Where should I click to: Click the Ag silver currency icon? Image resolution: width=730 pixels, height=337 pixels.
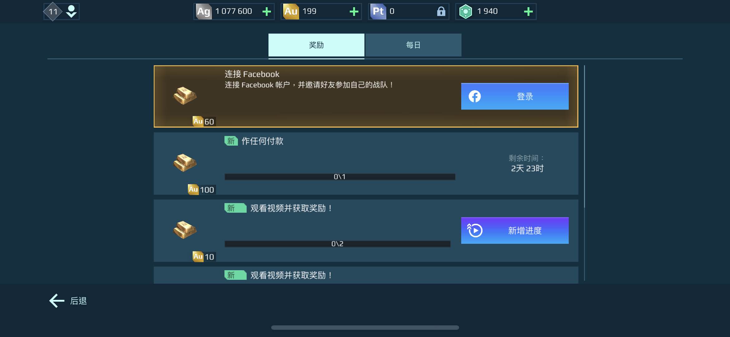pyautogui.click(x=203, y=12)
